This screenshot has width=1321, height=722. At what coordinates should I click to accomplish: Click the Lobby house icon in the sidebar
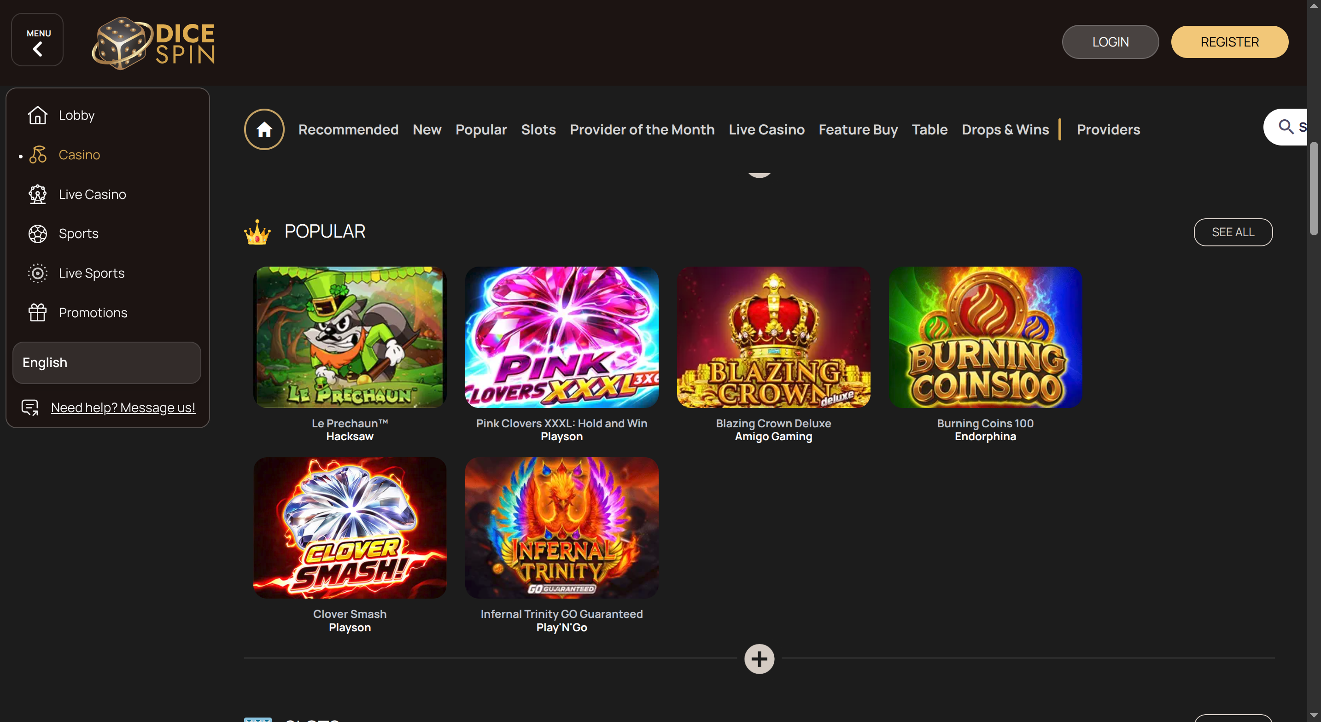tap(37, 116)
